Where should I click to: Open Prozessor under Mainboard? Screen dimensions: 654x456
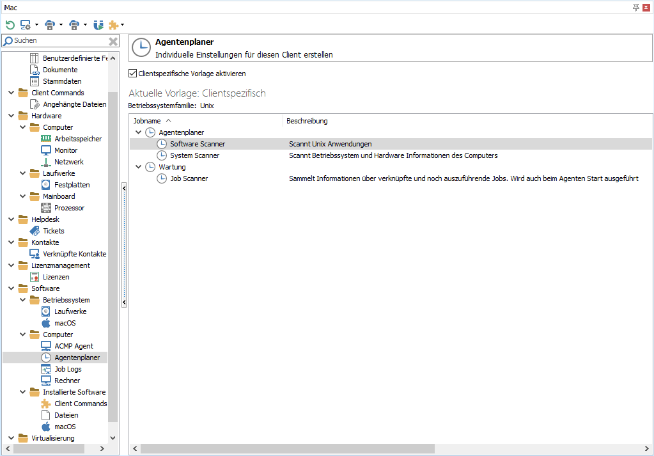(x=68, y=208)
